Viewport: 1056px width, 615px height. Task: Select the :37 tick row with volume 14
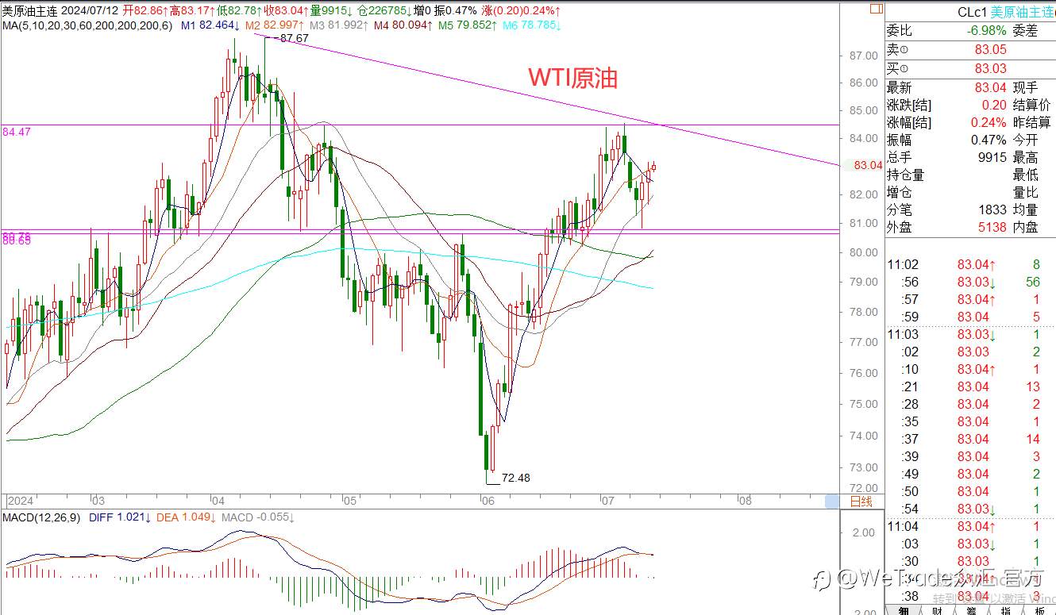coord(971,439)
